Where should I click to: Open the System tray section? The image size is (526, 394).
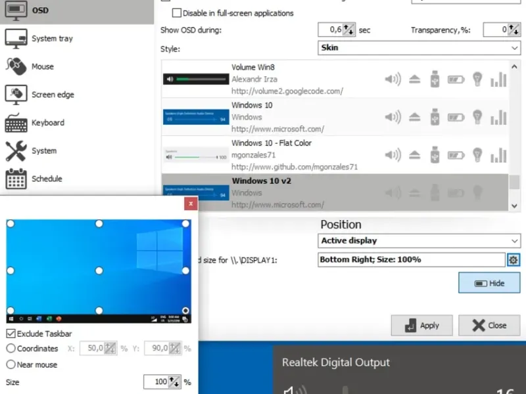pos(77,39)
